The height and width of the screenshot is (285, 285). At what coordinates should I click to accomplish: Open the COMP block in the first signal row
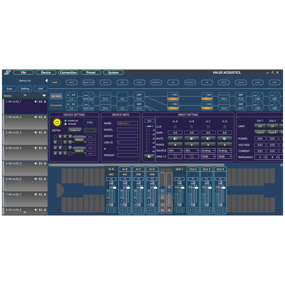click(258, 95)
